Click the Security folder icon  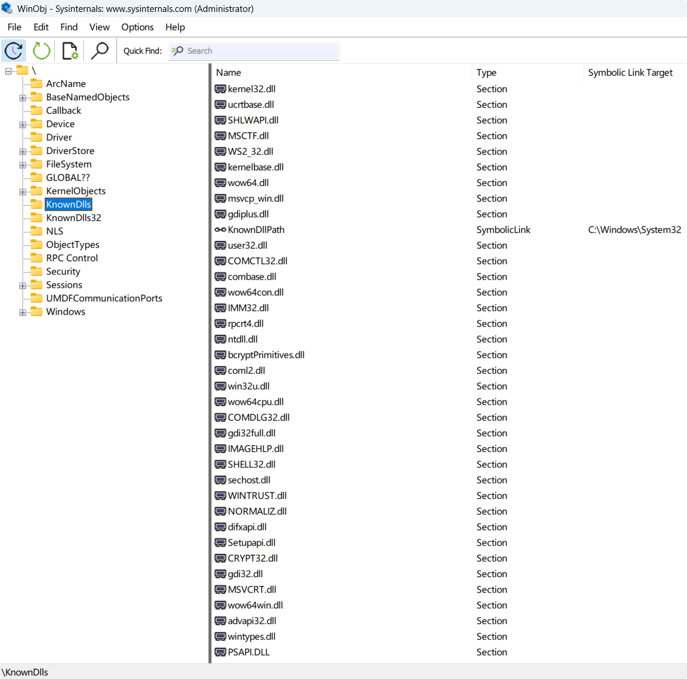click(x=37, y=271)
